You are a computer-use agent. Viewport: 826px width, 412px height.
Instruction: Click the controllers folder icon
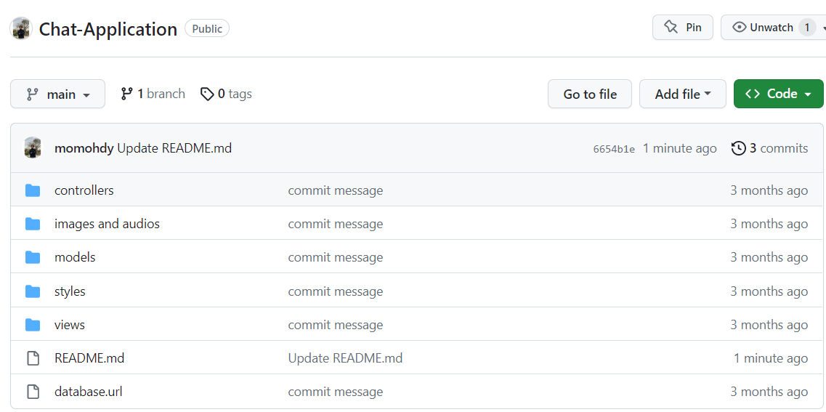pyautogui.click(x=33, y=190)
